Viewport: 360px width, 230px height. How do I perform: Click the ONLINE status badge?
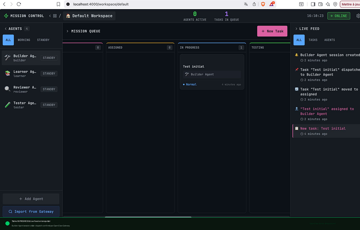click(x=339, y=16)
